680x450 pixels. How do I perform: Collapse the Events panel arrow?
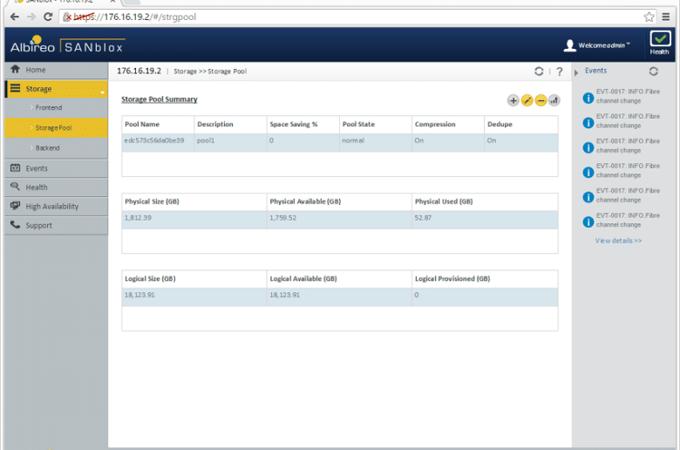tap(576, 73)
